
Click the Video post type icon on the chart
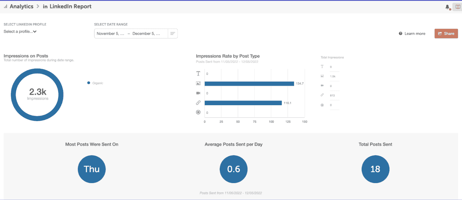(x=198, y=93)
